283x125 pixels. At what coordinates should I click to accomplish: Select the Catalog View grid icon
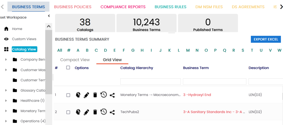coord(6,49)
